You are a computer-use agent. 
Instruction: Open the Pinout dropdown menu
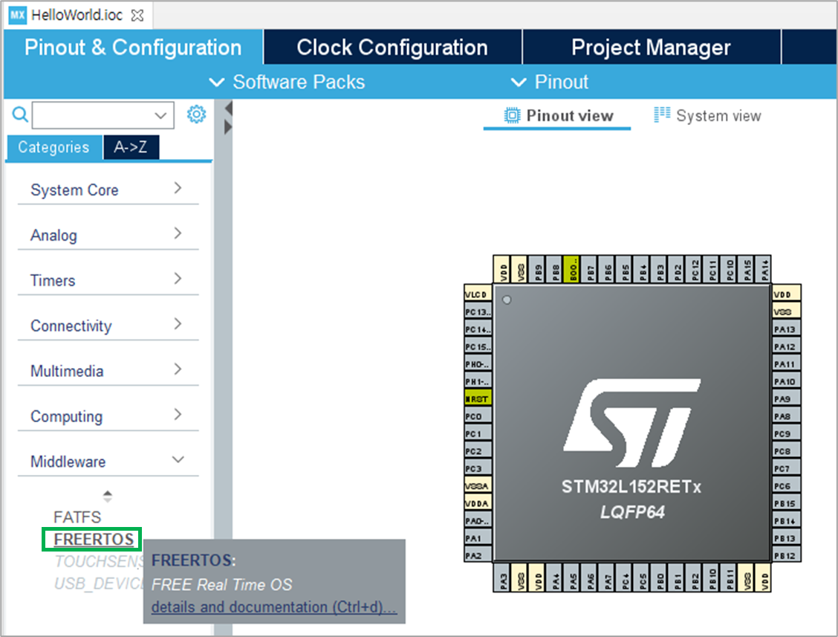tap(550, 82)
